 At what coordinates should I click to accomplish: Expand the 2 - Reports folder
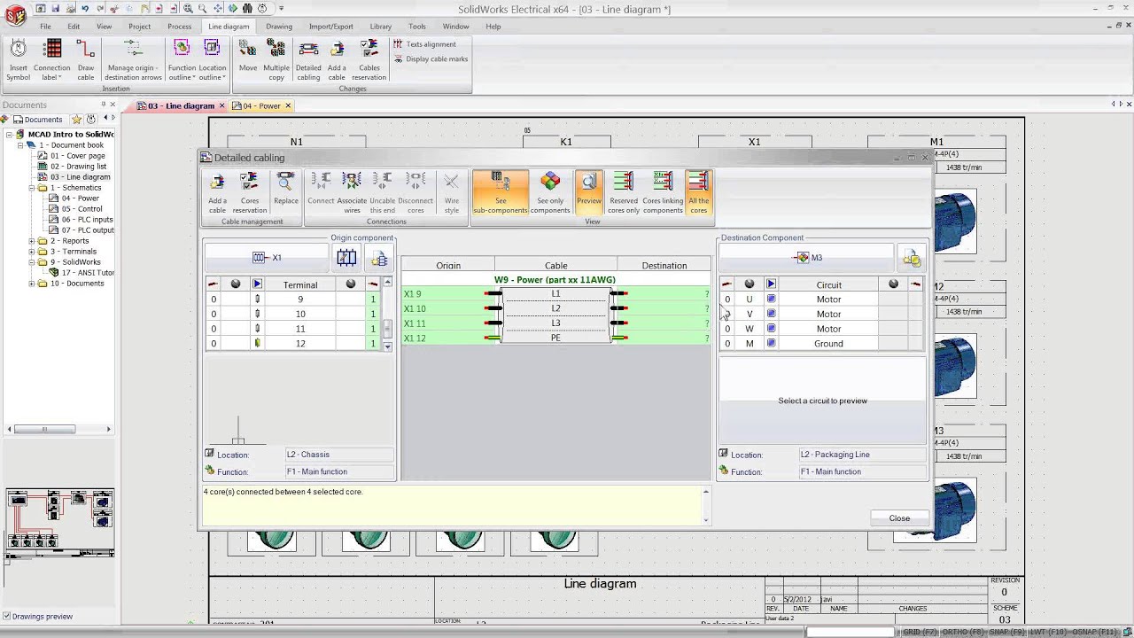(x=32, y=241)
